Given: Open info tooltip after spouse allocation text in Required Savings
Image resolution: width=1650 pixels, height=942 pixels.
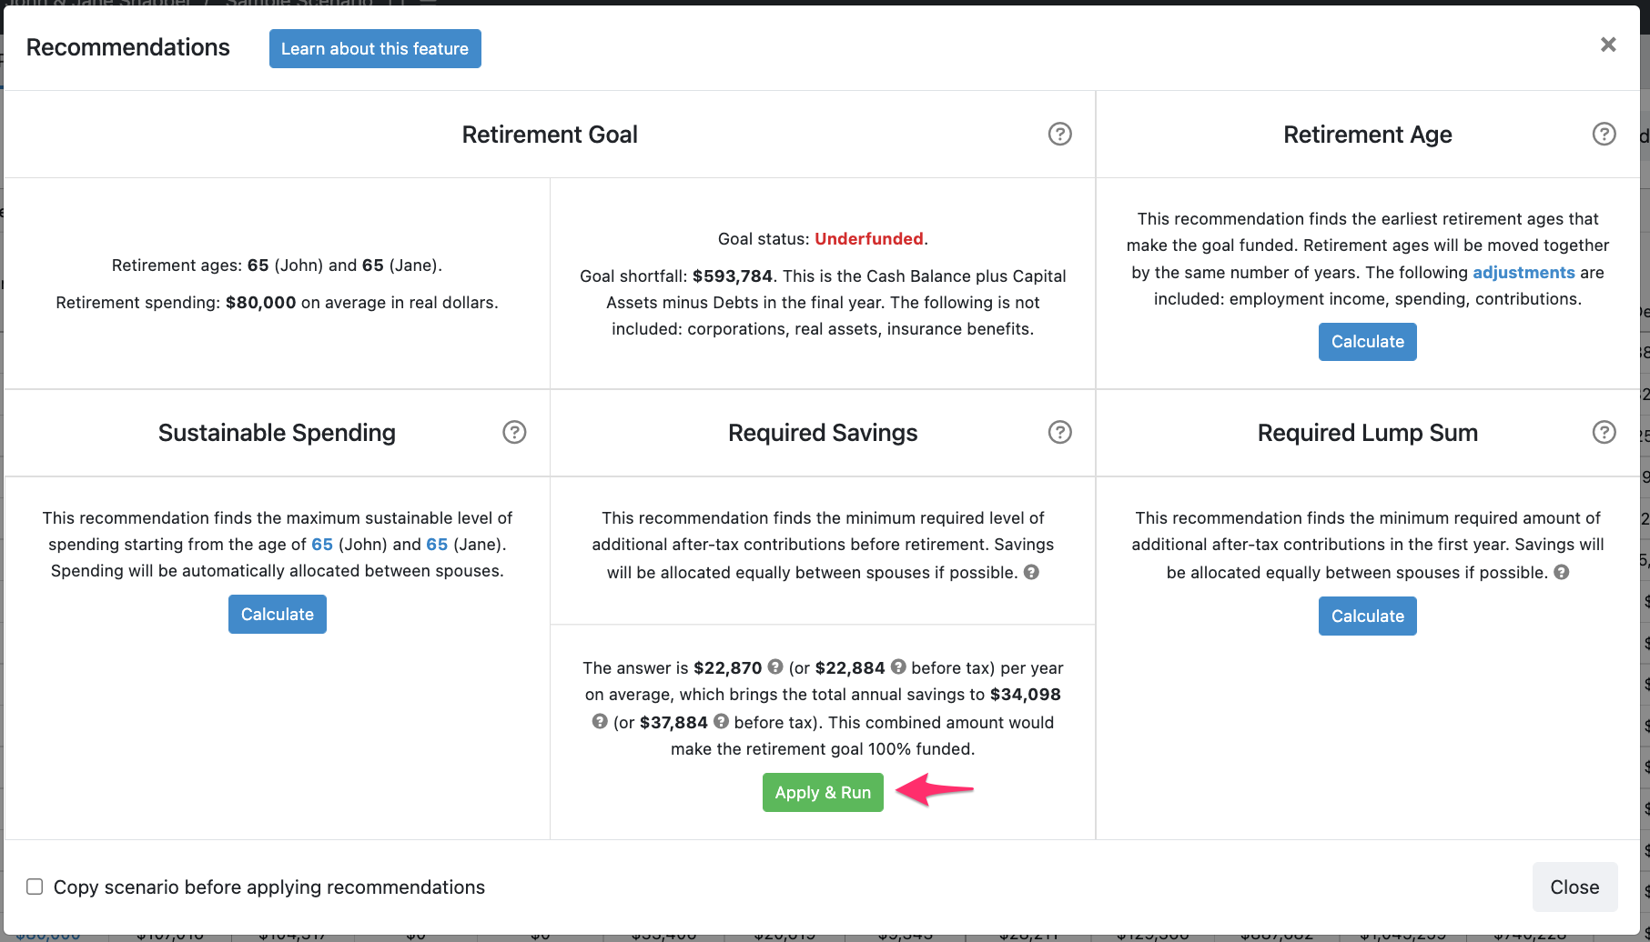Looking at the screenshot, I should (1031, 572).
